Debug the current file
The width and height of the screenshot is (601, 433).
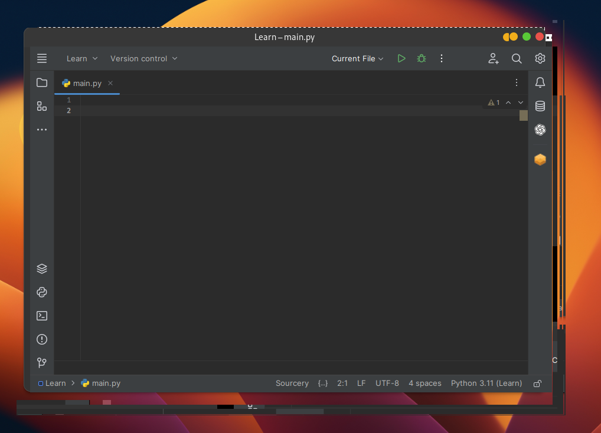pyautogui.click(x=421, y=58)
